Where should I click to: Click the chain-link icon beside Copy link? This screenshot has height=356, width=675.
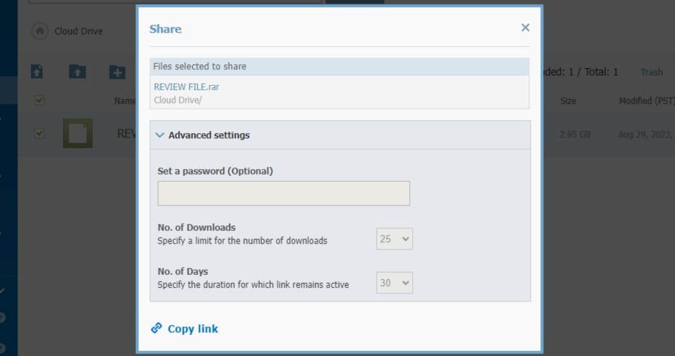[157, 328]
